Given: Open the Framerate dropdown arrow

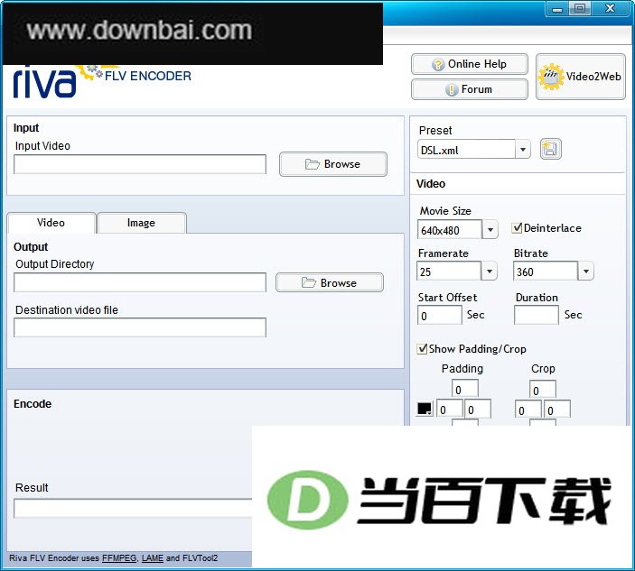Looking at the screenshot, I should tap(490, 272).
